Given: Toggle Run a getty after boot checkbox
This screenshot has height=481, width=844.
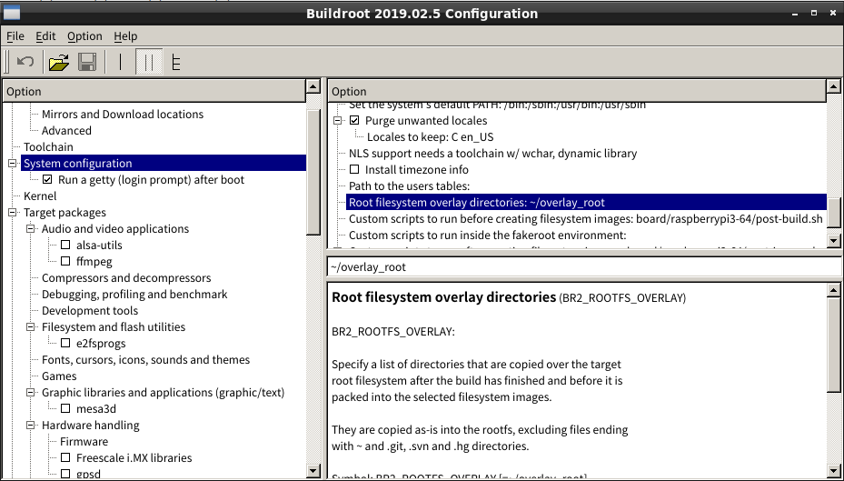Looking at the screenshot, I should click(x=47, y=179).
